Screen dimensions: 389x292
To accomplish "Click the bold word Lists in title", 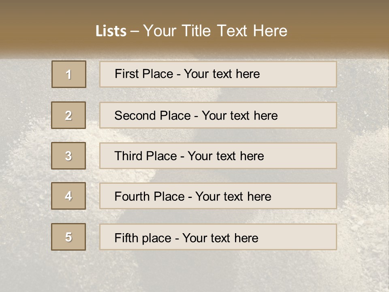I will [x=111, y=31].
